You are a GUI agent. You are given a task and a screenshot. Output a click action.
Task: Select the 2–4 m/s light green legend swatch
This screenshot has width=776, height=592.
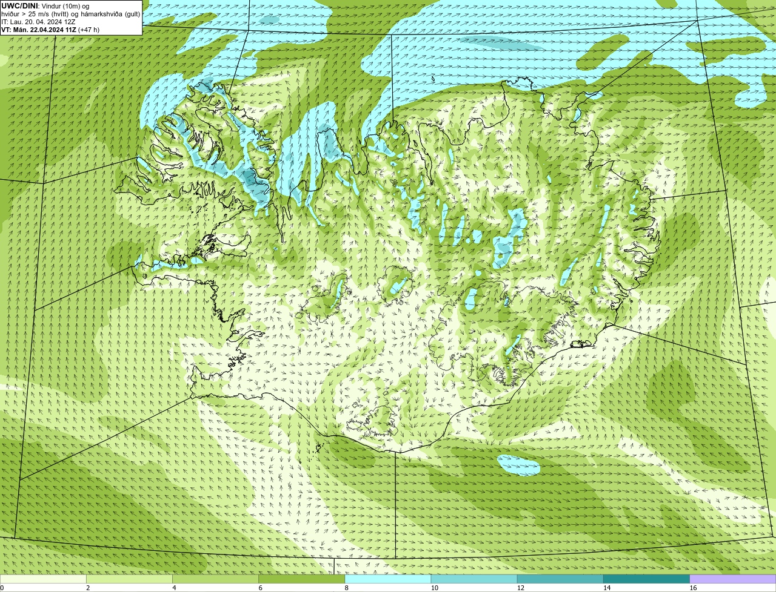[x=130, y=579]
